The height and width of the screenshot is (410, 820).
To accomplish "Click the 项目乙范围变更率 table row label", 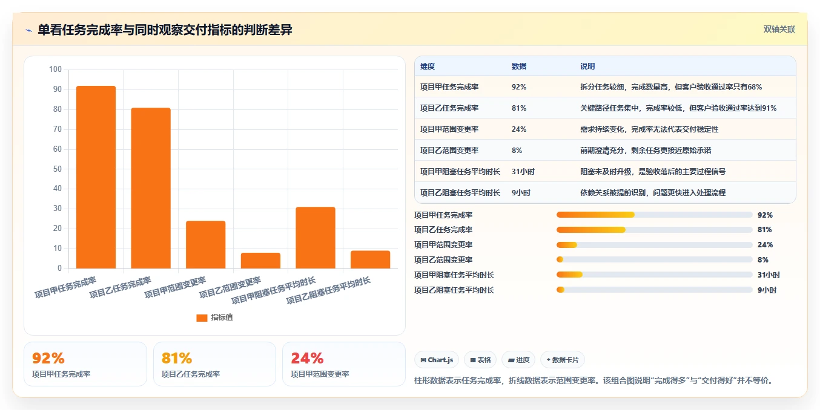I will point(449,151).
